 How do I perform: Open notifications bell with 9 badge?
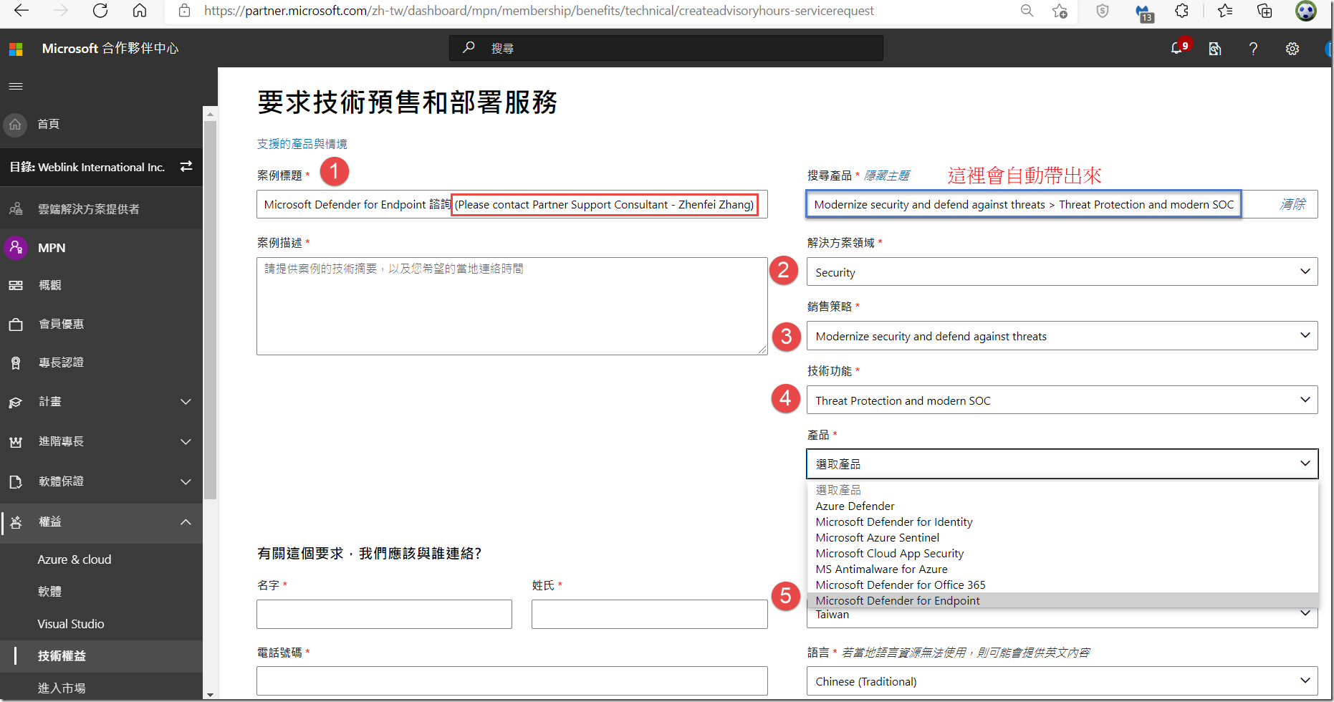[1179, 47]
